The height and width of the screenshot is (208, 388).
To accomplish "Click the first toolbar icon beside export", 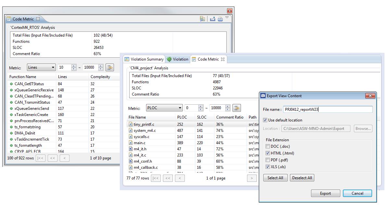I will [x=203, y=19].
